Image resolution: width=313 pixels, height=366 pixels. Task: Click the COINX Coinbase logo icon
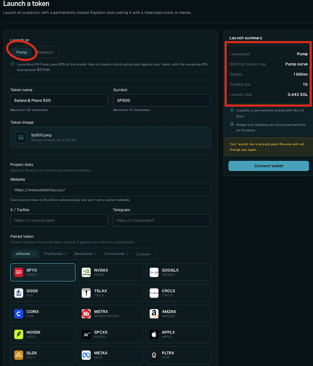pos(19,314)
